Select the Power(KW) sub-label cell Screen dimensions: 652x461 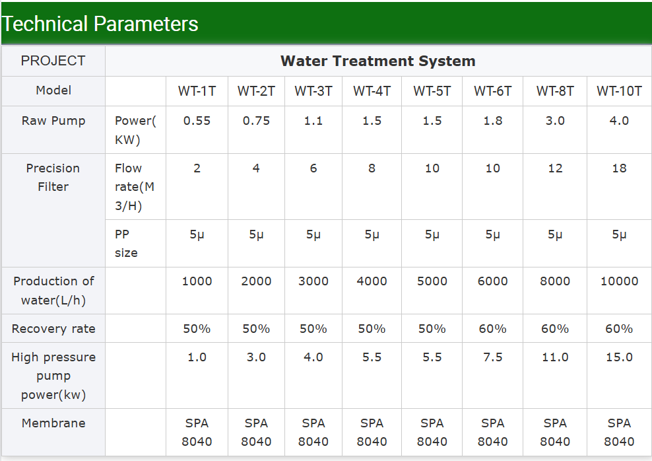[x=135, y=130]
